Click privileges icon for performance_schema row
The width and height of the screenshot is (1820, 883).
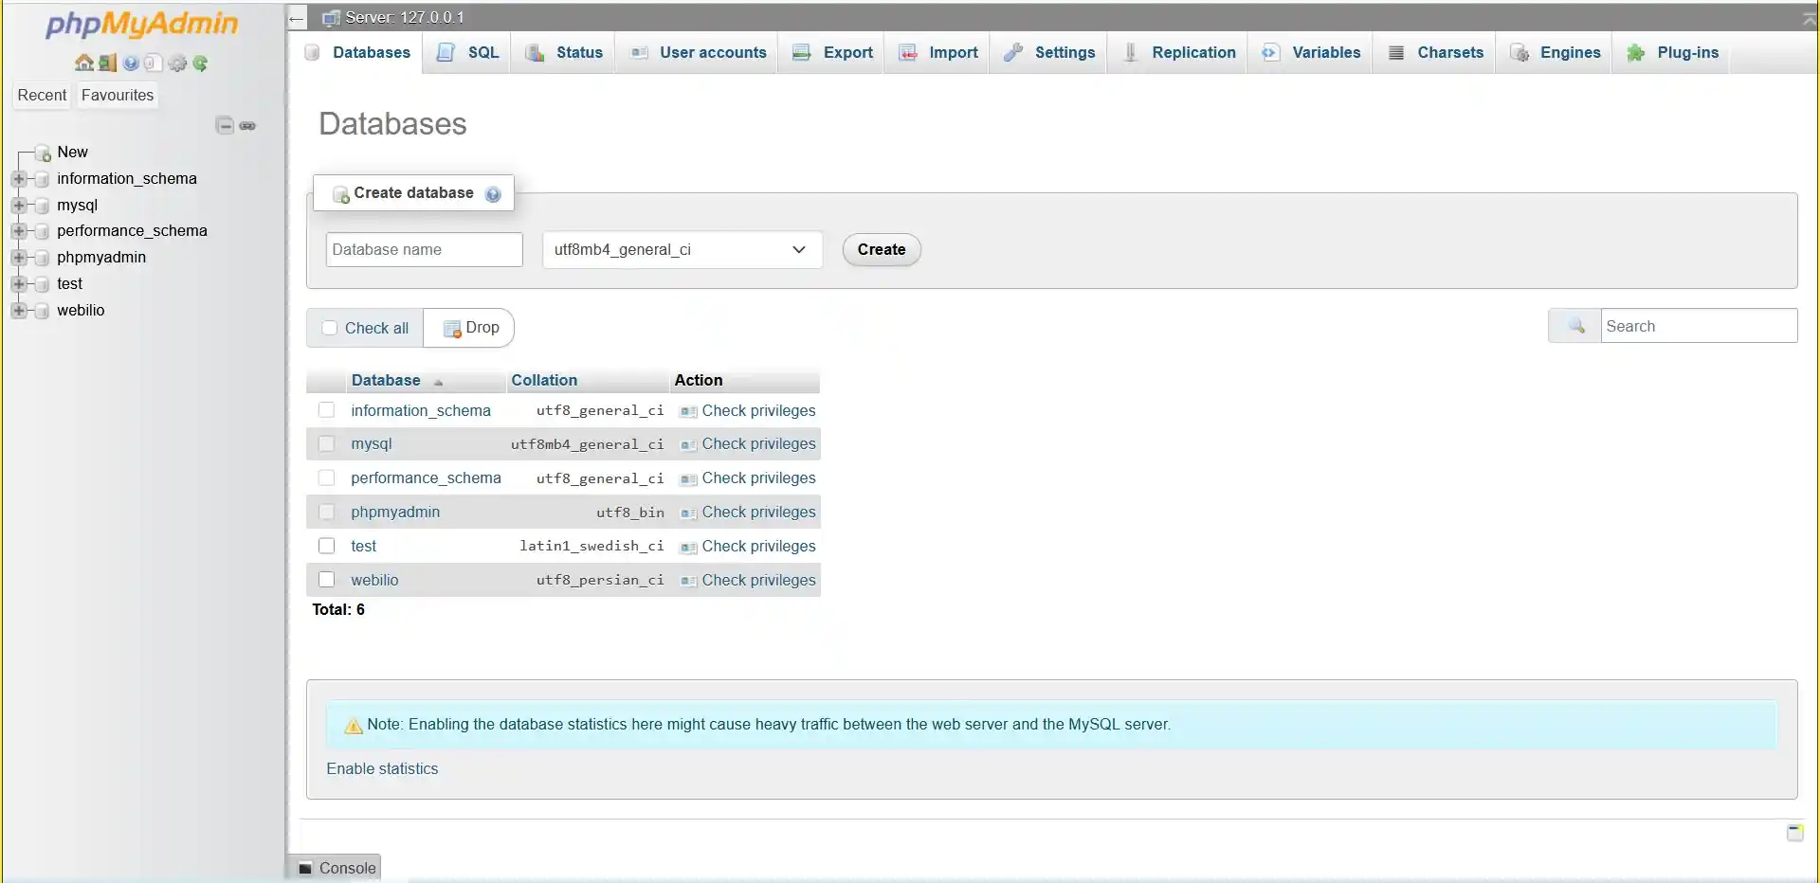pos(689,478)
